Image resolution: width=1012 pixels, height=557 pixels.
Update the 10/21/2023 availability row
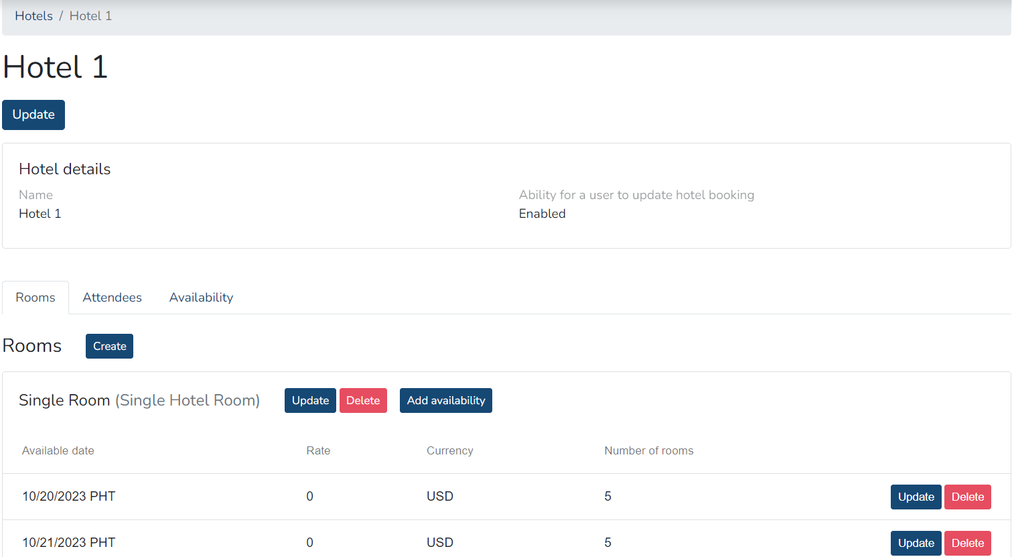916,543
